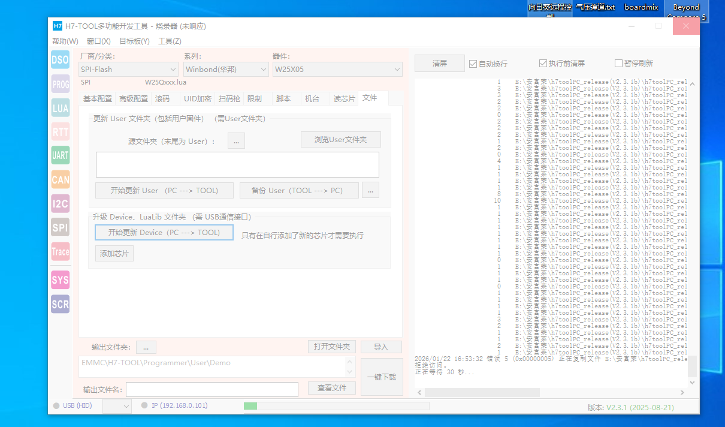
Task: Switch to the RTT viewer icon
Action: [x=60, y=132]
